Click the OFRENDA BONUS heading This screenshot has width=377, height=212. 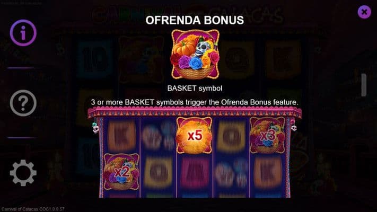click(195, 20)
